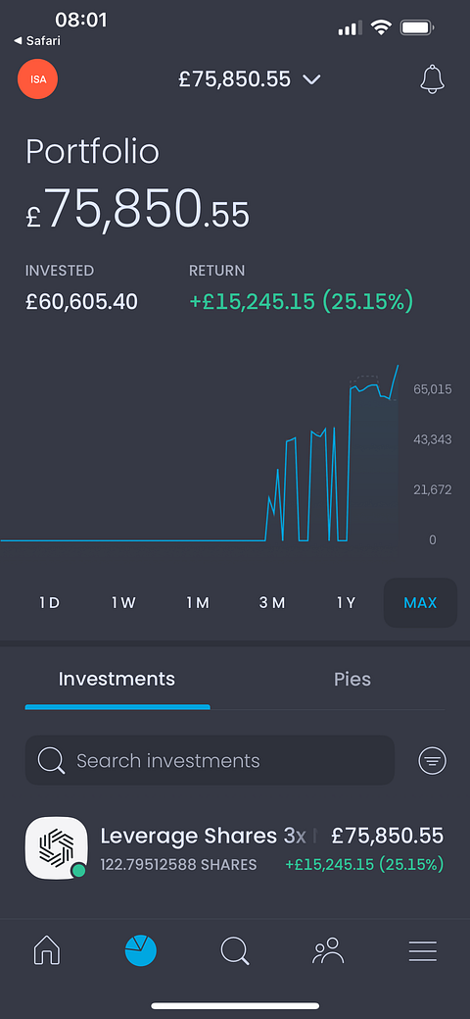Screen dimensions: 470x1019
Task: Open the Search magnifier in bottom bar
Action: (235, 951)
